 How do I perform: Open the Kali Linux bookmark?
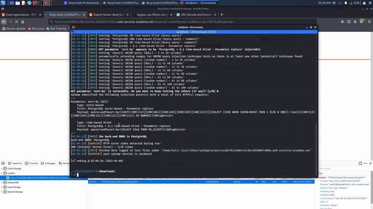tap(36, 28)
